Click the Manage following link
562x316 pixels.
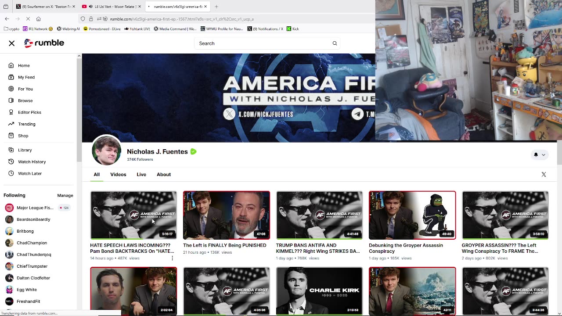(65, 195)
